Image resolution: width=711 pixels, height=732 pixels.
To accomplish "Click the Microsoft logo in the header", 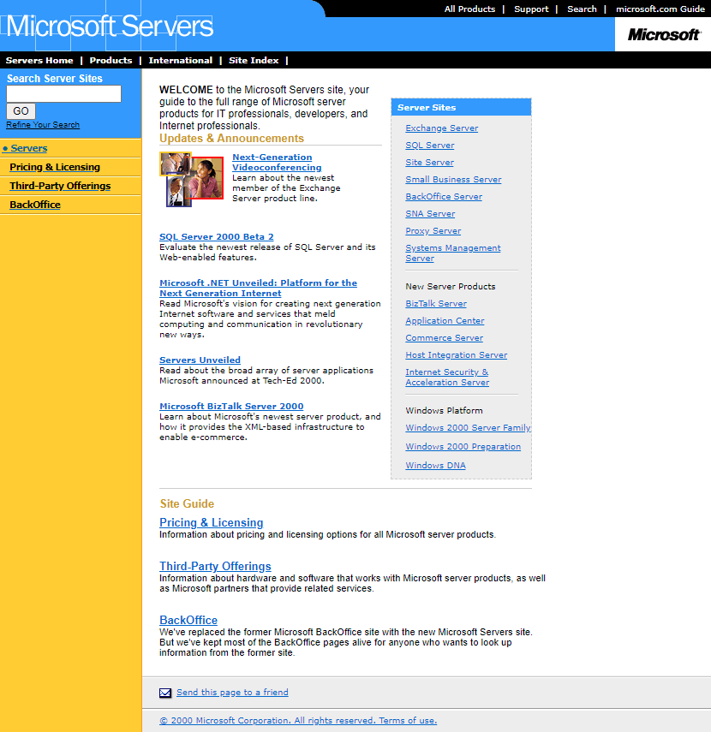I will pyautogui.click(x=663, y=34).
